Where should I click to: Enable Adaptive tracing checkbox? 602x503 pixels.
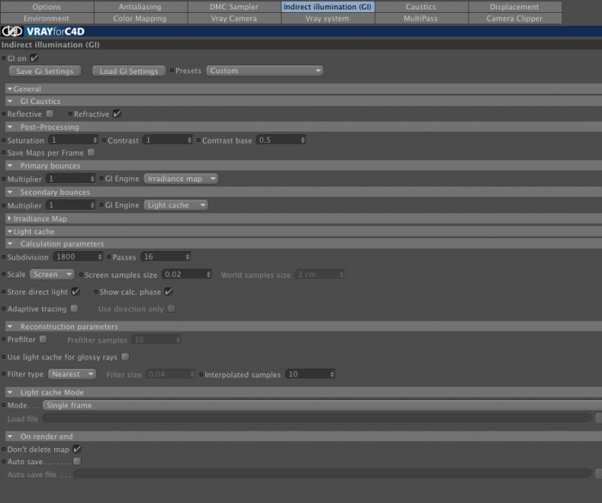(75, 309)
